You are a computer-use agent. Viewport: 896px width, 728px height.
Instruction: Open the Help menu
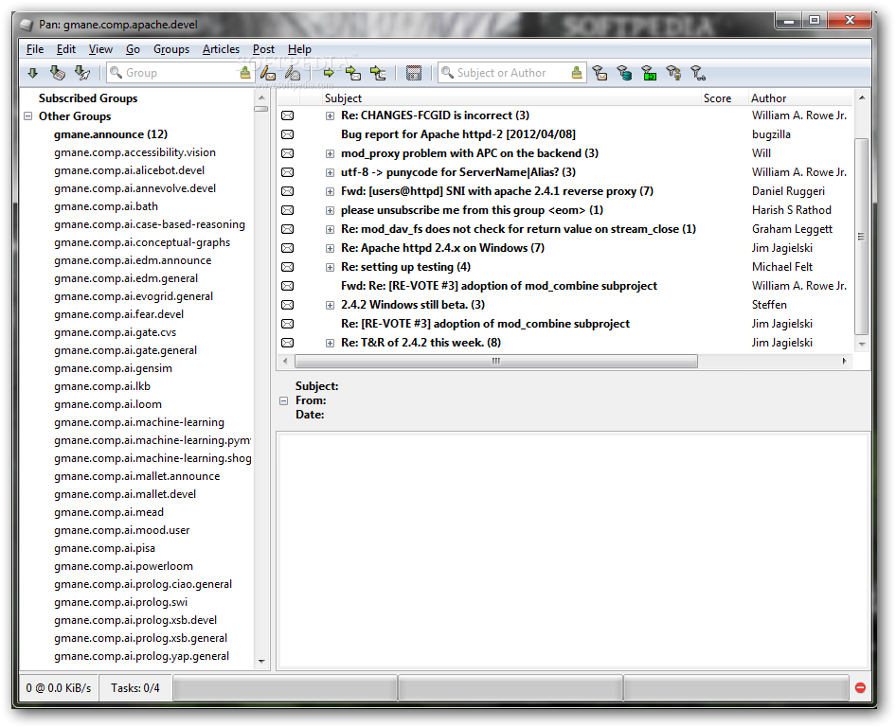299,49
